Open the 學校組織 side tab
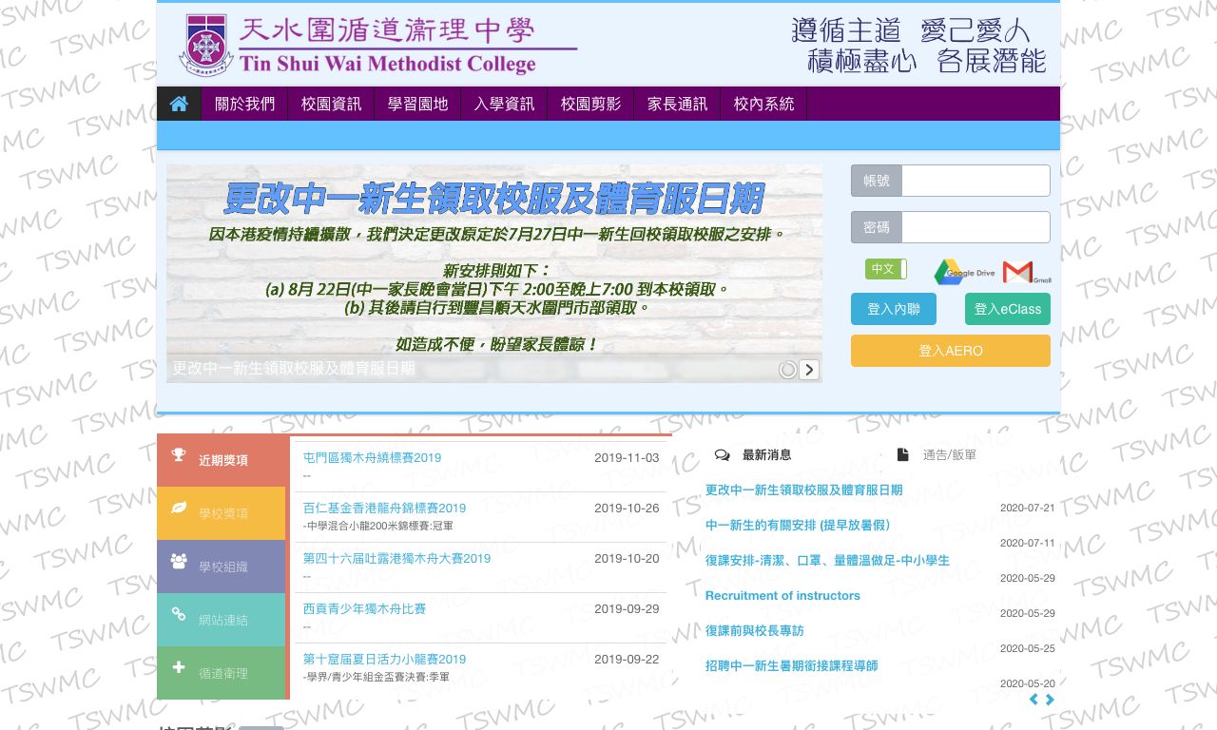The width and height of the screenshot is (1217, 730). [x=222, y=567]
